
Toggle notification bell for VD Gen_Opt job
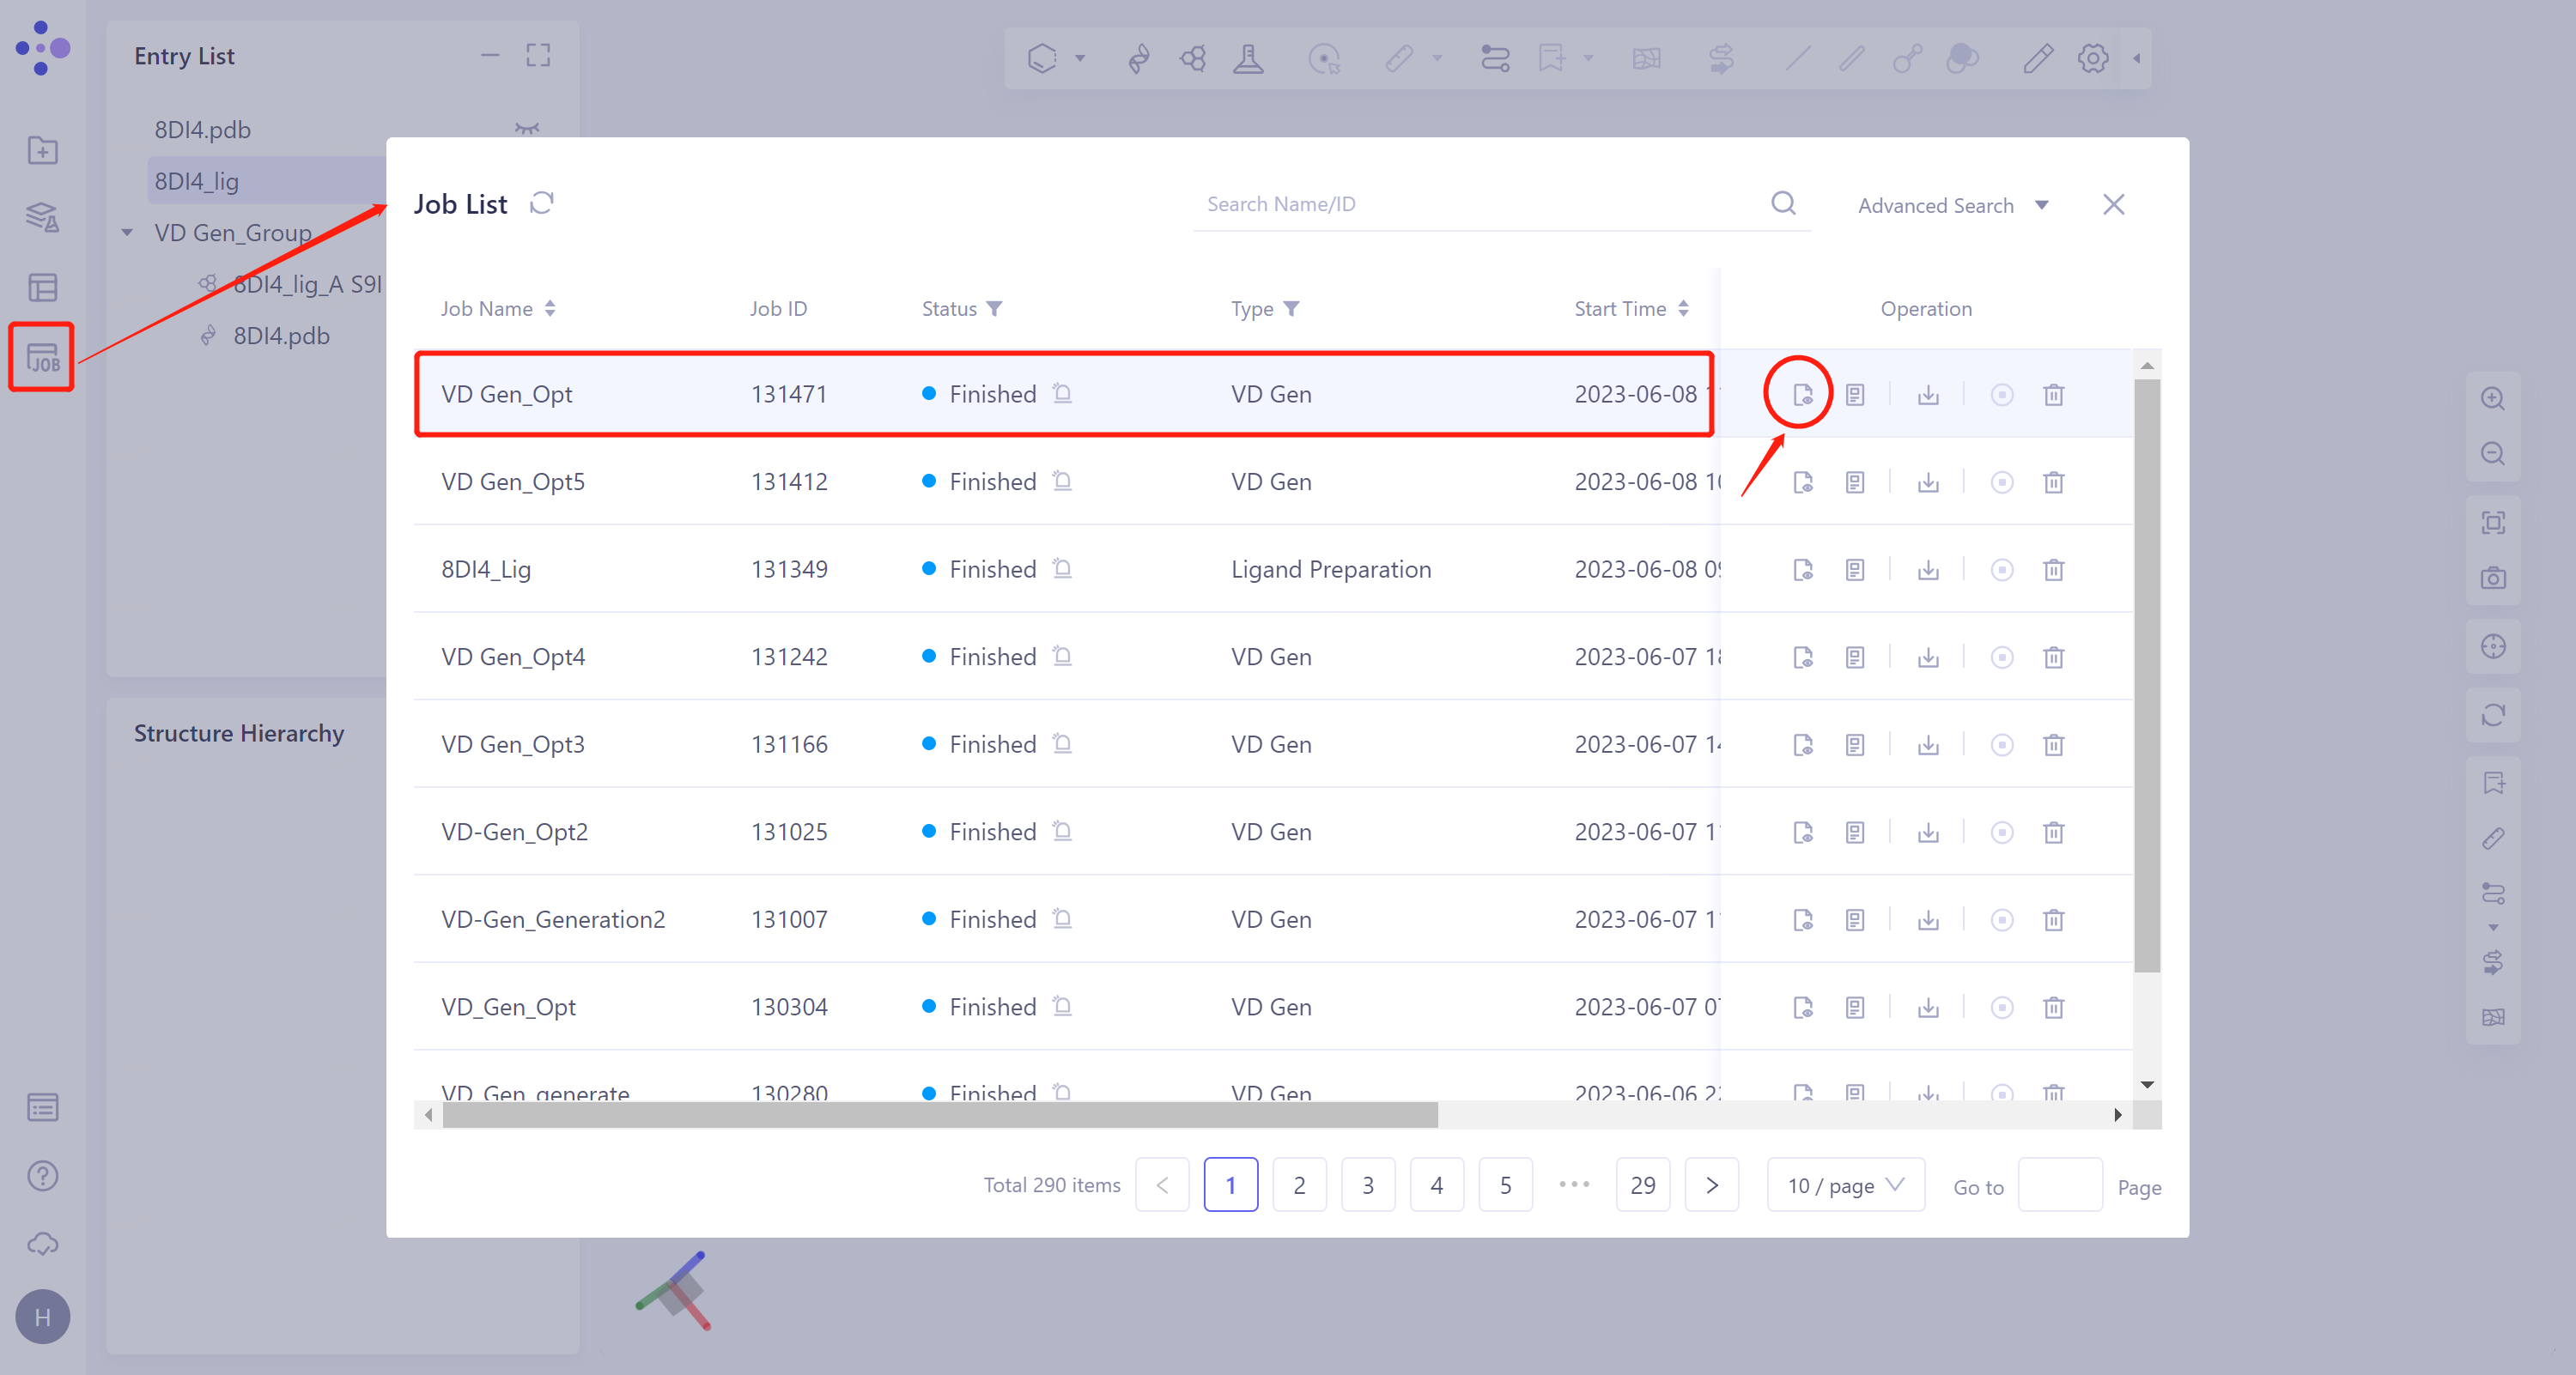click(x=1063, y=394)
